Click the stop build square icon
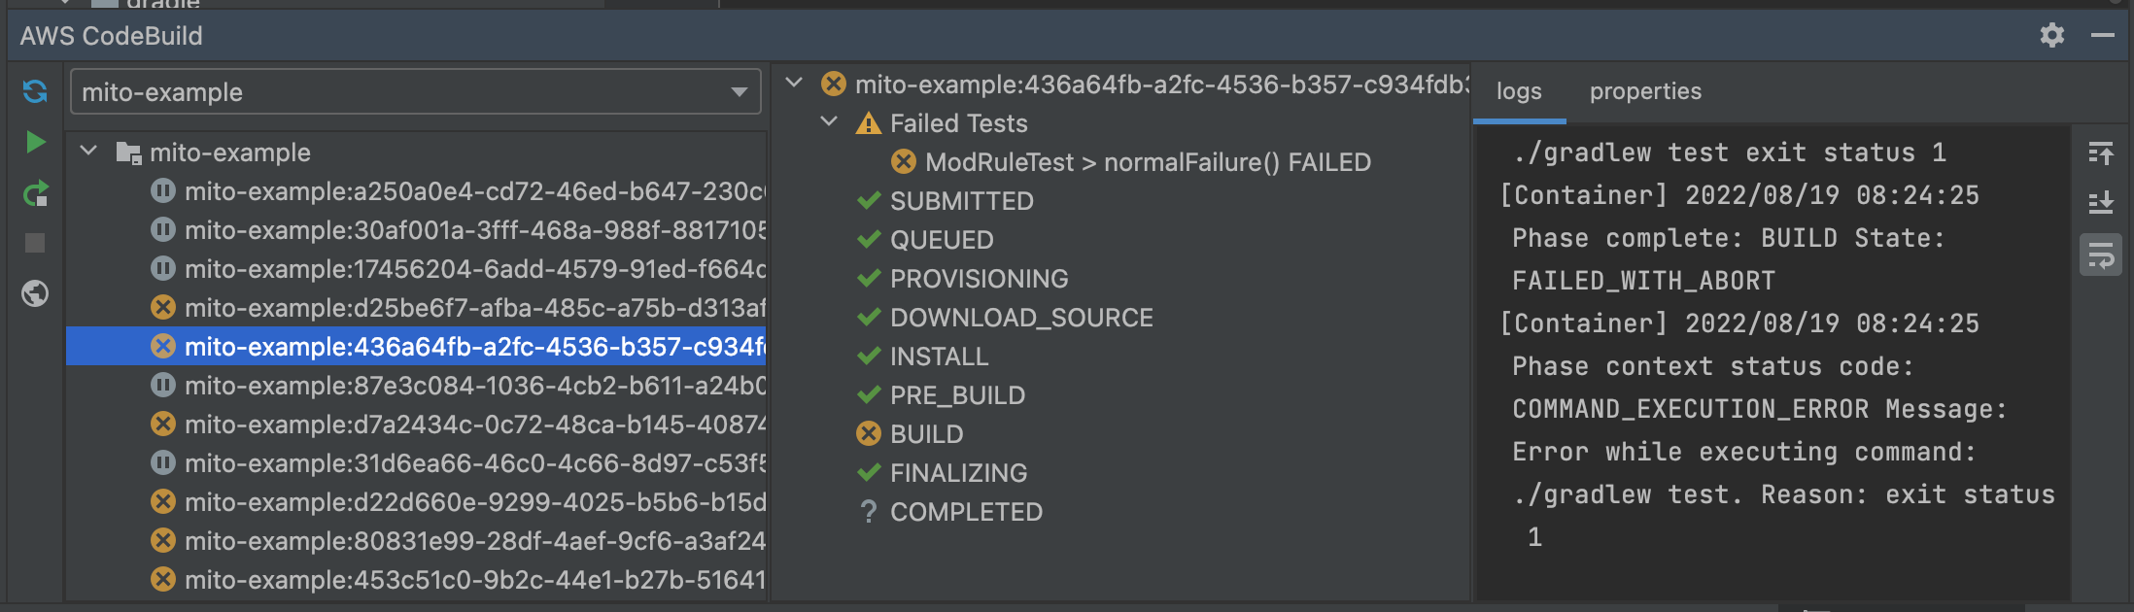 pos(35,243)
